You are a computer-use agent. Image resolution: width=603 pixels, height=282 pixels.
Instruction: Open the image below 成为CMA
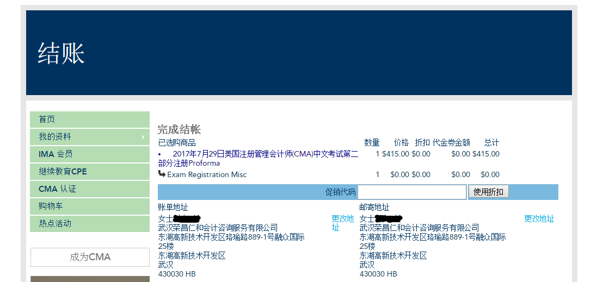pos(90,279)
